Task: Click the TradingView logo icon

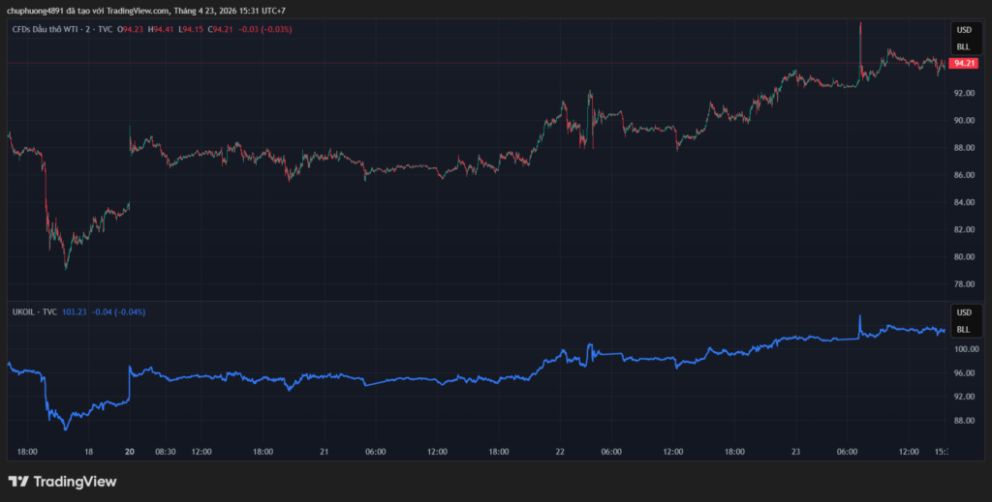Action: pos(18,481)
